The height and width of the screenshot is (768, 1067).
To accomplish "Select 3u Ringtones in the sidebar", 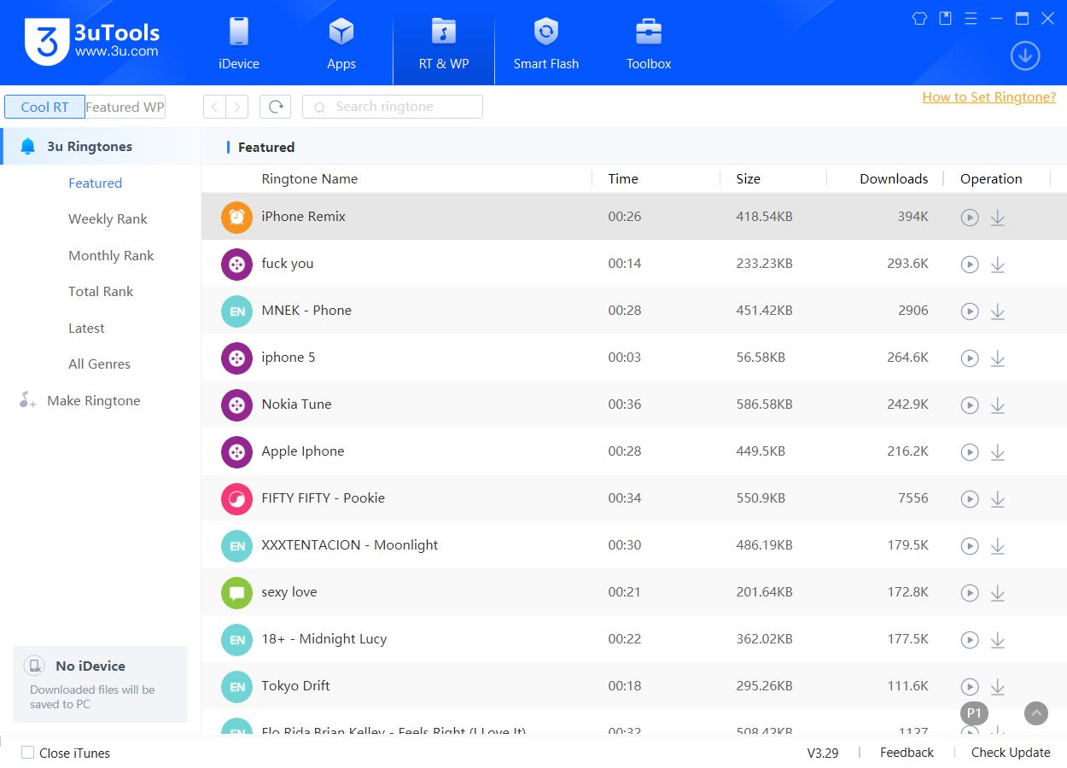I will point(100,147).
